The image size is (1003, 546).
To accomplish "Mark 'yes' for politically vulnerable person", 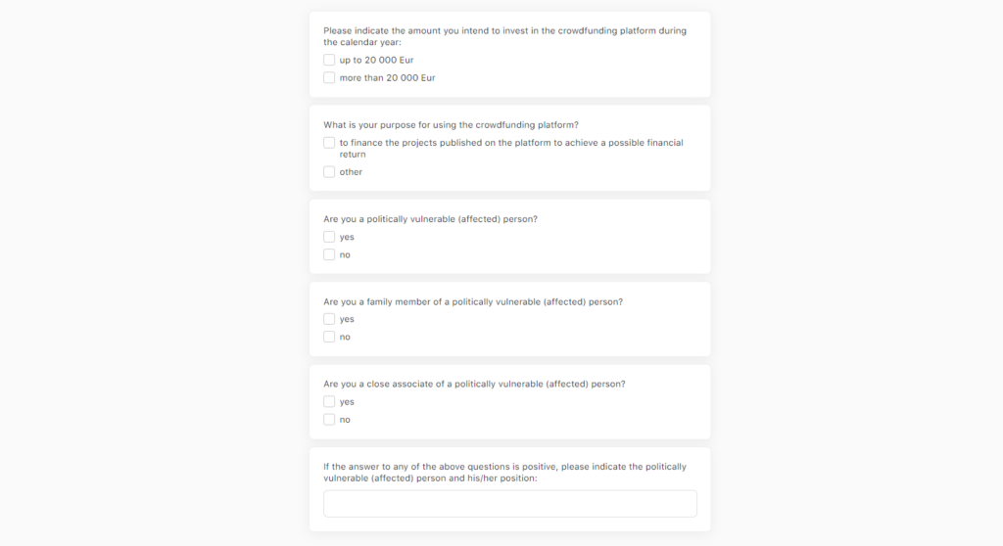I will 329,237.
